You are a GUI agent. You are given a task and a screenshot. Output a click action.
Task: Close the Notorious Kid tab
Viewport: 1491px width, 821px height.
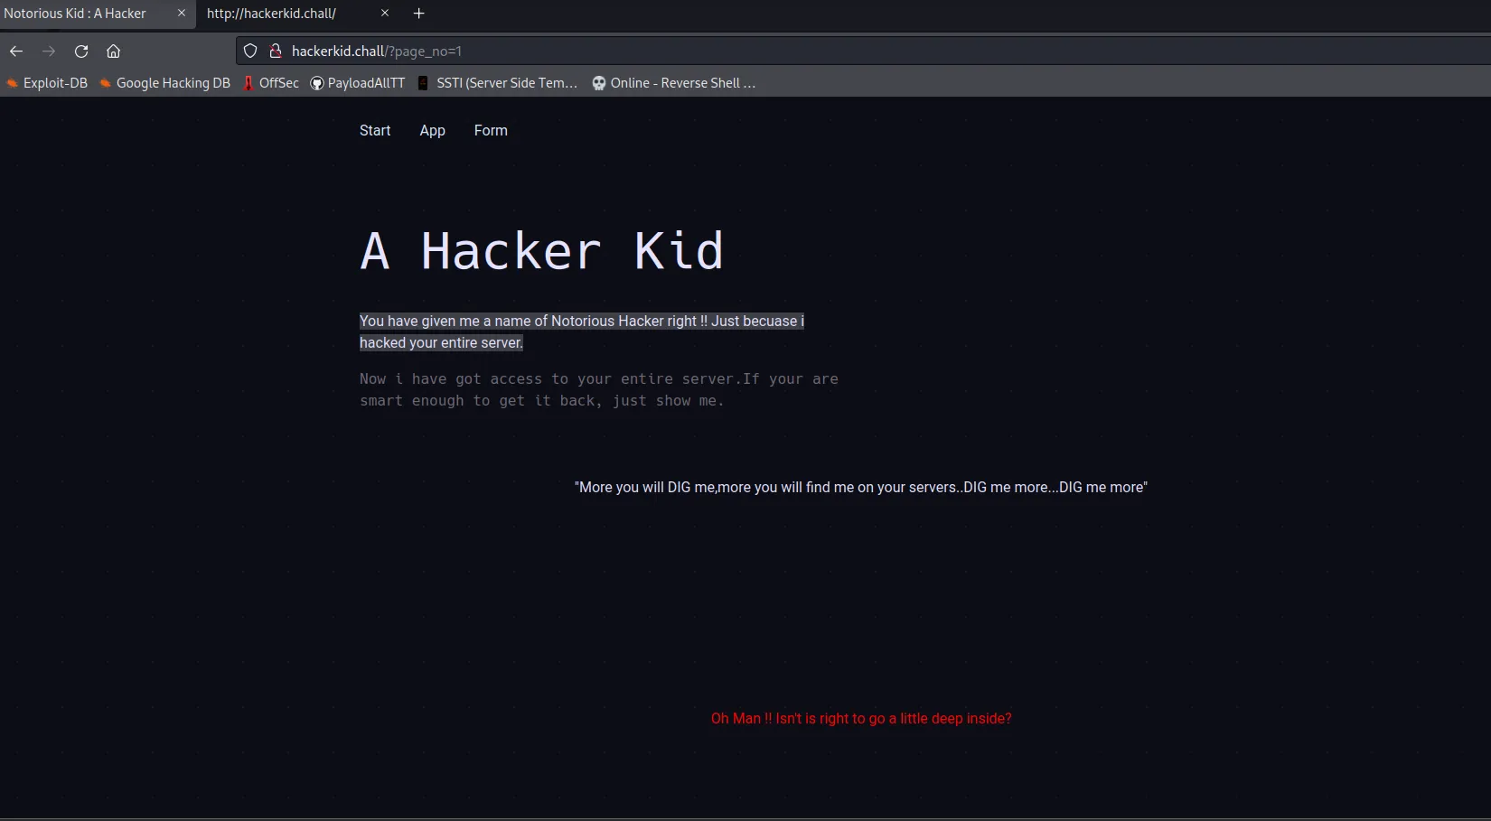click(x=182, y=14)
